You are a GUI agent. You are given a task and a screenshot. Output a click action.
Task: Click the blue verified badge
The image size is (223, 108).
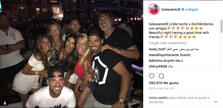183,9
